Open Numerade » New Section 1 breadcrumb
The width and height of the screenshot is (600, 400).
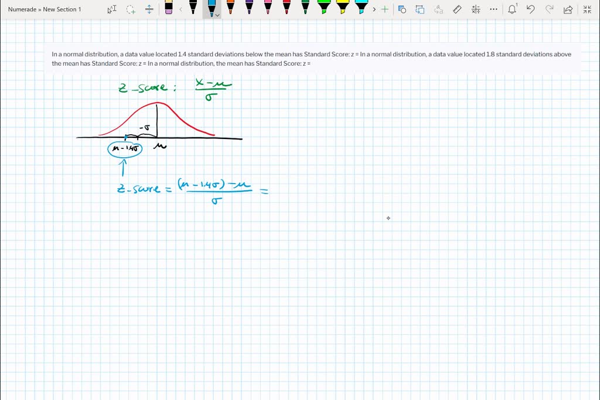pos(45,9)
